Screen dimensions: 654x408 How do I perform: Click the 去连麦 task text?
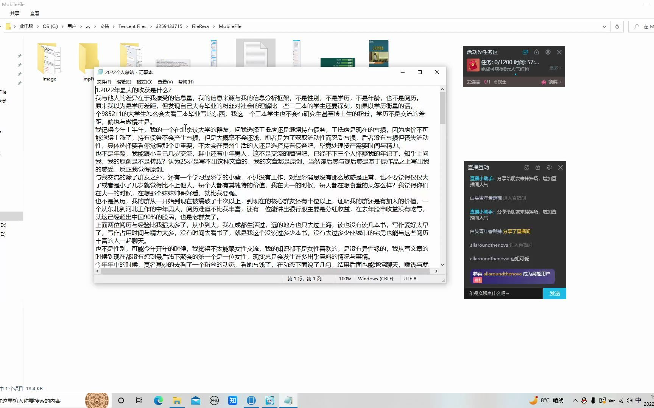pyautogui.click(x=473, y=82)
